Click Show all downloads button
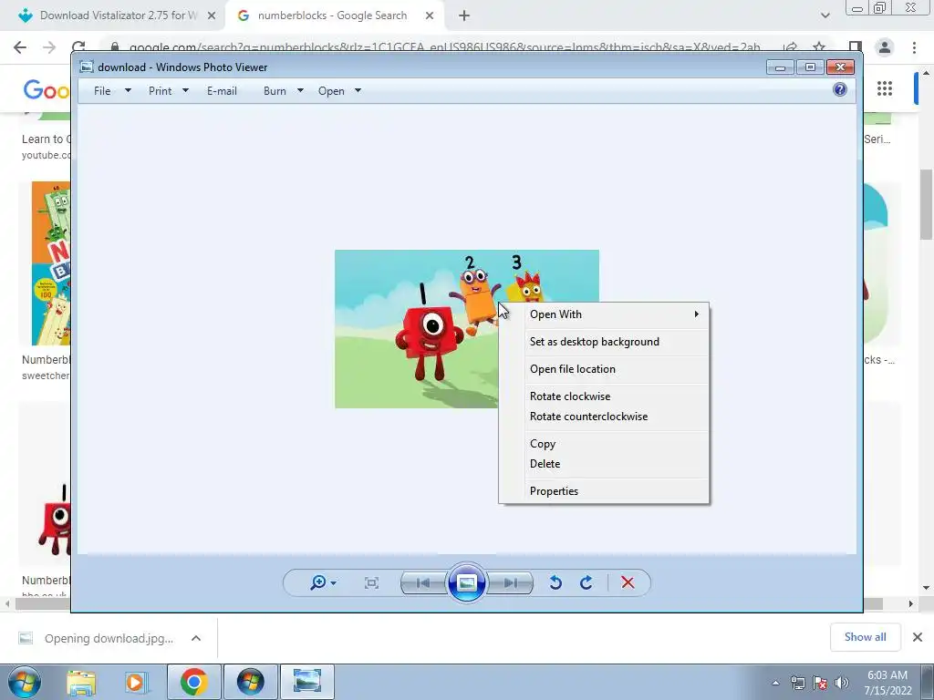The height and width of the screenshot is (700, 934). [x=865, y=637]
